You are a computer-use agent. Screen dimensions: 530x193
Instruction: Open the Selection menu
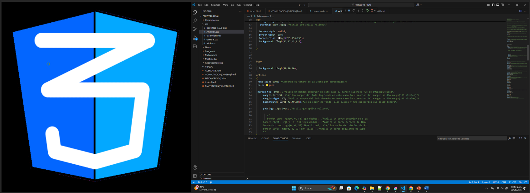click(x=216, y=5)
